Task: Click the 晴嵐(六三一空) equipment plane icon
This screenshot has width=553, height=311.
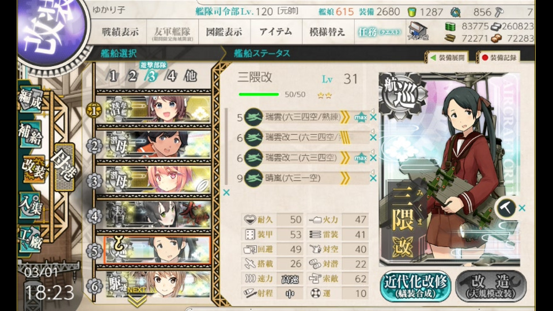Action: 253,178
